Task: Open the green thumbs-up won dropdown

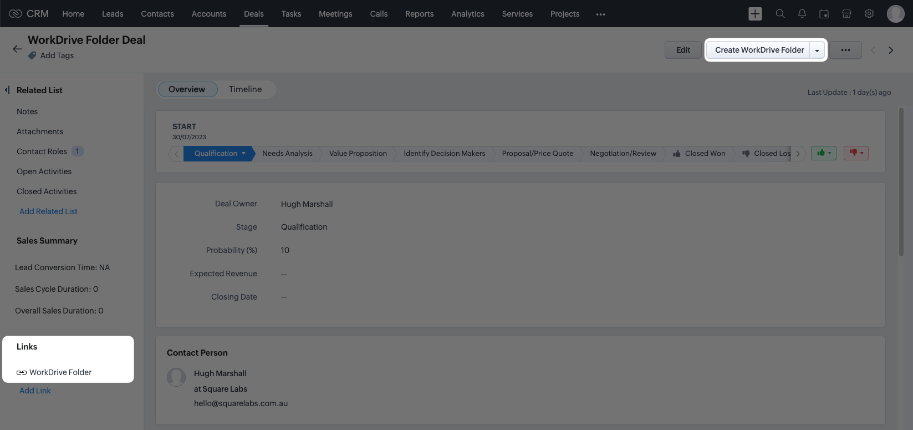Action: tap(823, 153)
